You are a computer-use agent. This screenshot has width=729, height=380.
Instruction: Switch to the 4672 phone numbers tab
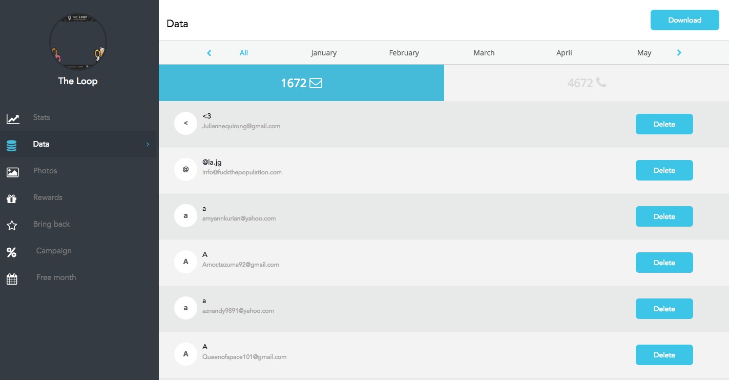587,83
